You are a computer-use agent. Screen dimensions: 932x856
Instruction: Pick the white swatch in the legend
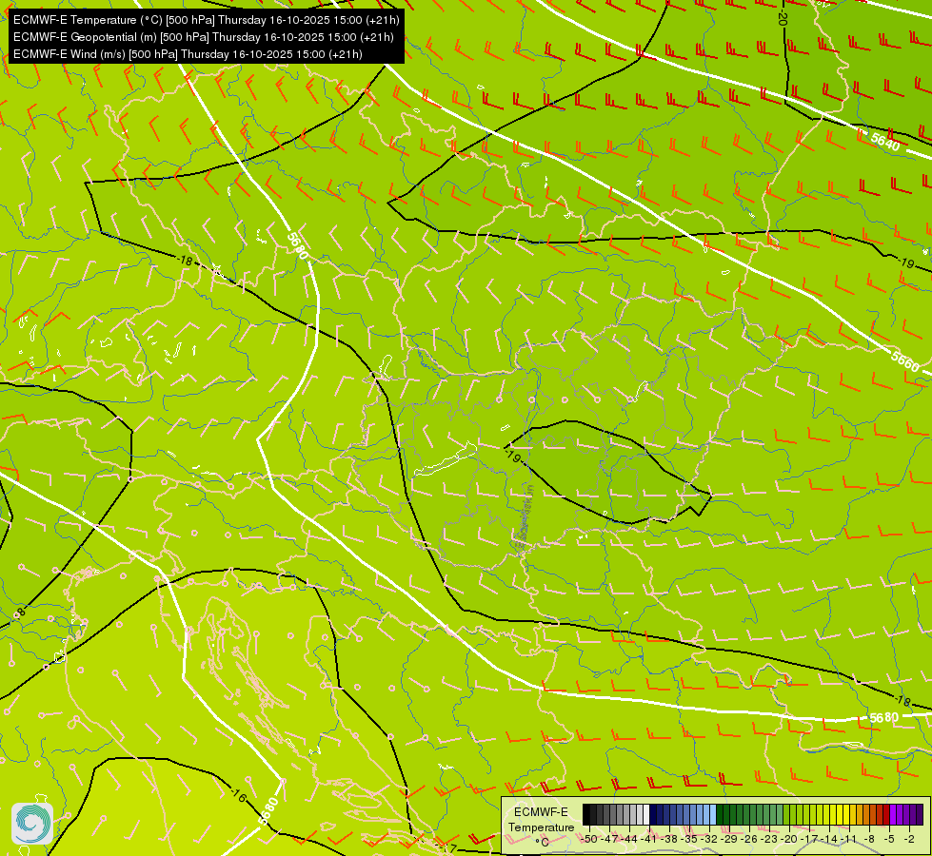click(646, 814)
